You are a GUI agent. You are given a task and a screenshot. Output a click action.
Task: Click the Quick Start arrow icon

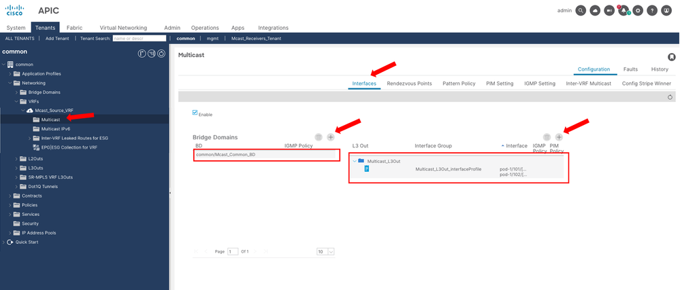pos(10,242)
